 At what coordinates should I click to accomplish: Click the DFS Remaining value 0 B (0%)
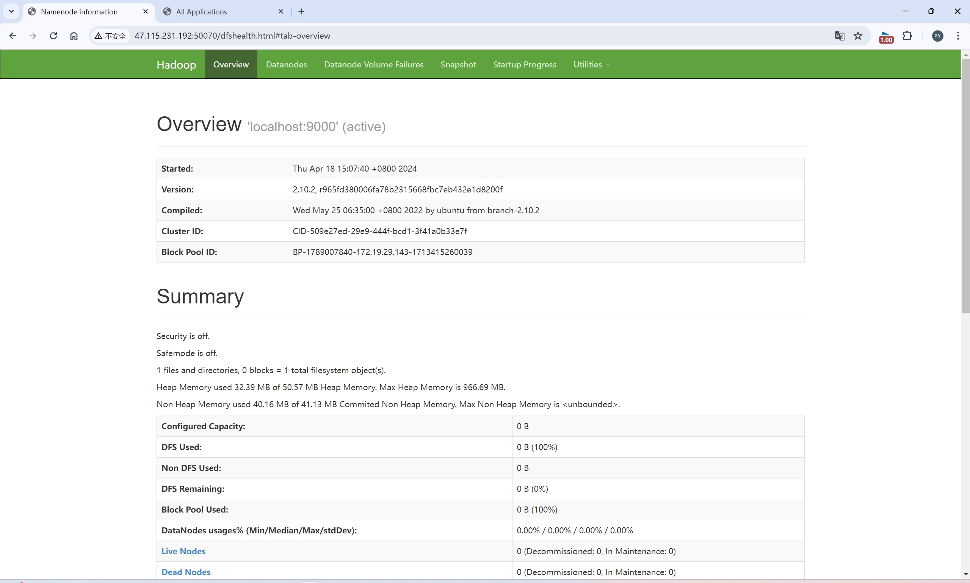[x=532, y=489]
